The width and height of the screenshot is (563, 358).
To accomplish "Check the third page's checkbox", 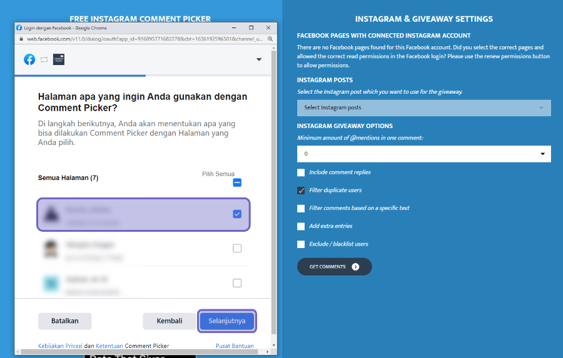I will 237,283.
